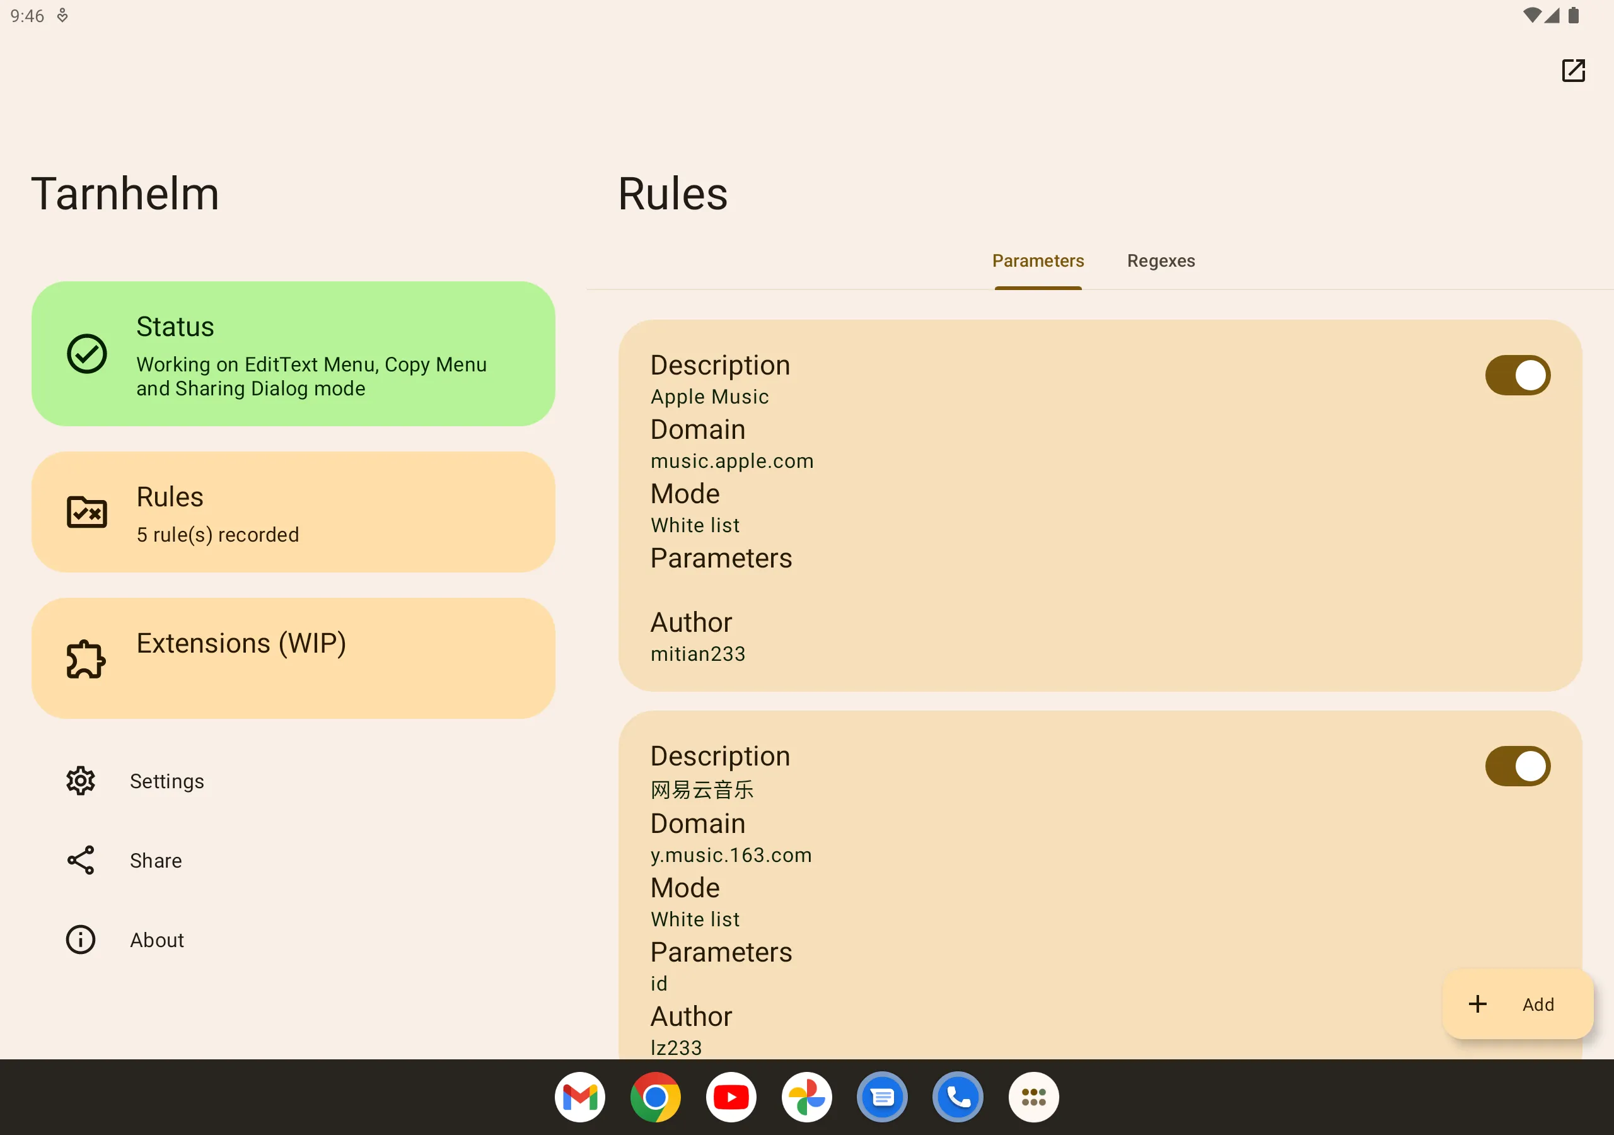This screenshot has height=1135, width=1614.
Task: Disable the Apple Music rule toggle
Action: 1518,375
